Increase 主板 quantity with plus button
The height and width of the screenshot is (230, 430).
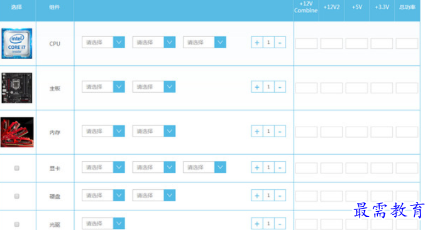pos(257,87)
